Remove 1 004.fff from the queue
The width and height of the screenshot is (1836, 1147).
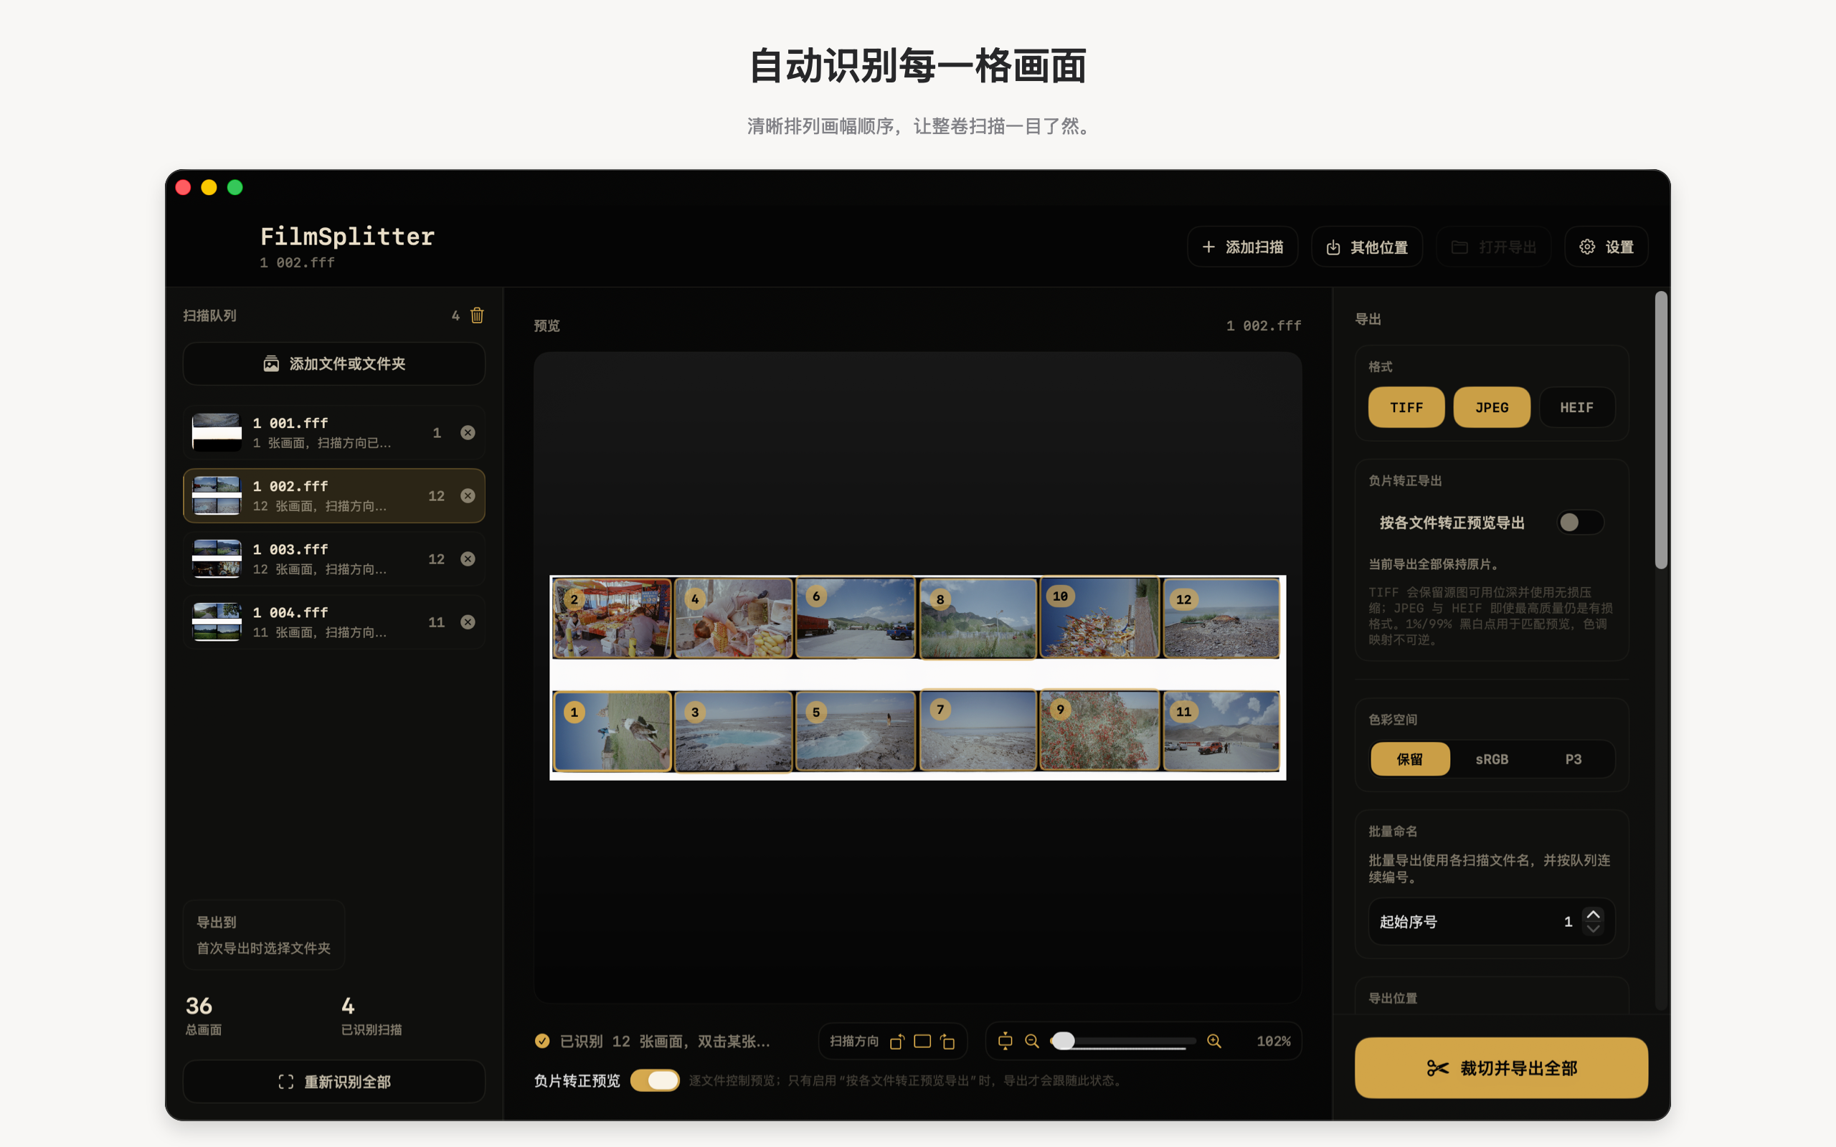pyautogui.click(x=468, y=622)
